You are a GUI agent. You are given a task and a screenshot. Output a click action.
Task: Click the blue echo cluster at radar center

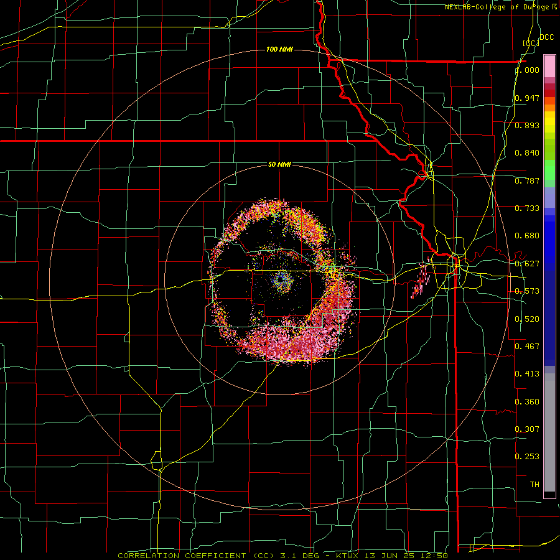[x=282, y=281]
